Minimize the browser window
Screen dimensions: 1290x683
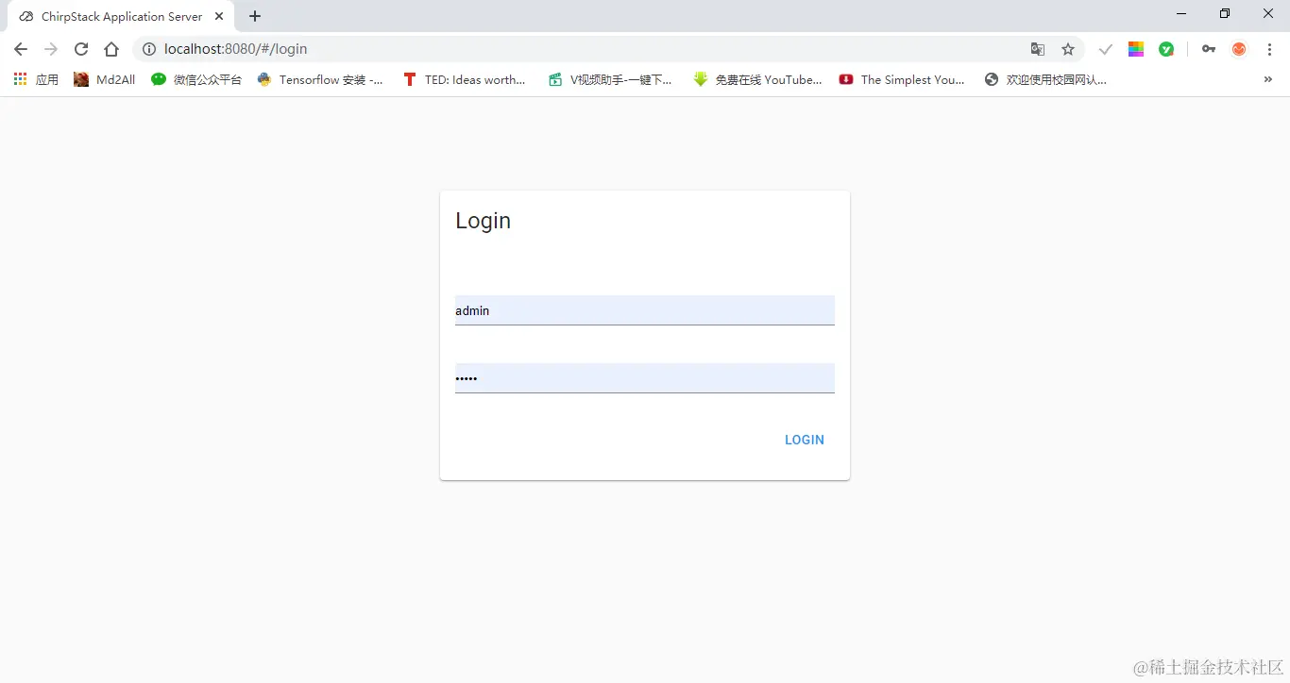click(x=1181, y=13)
